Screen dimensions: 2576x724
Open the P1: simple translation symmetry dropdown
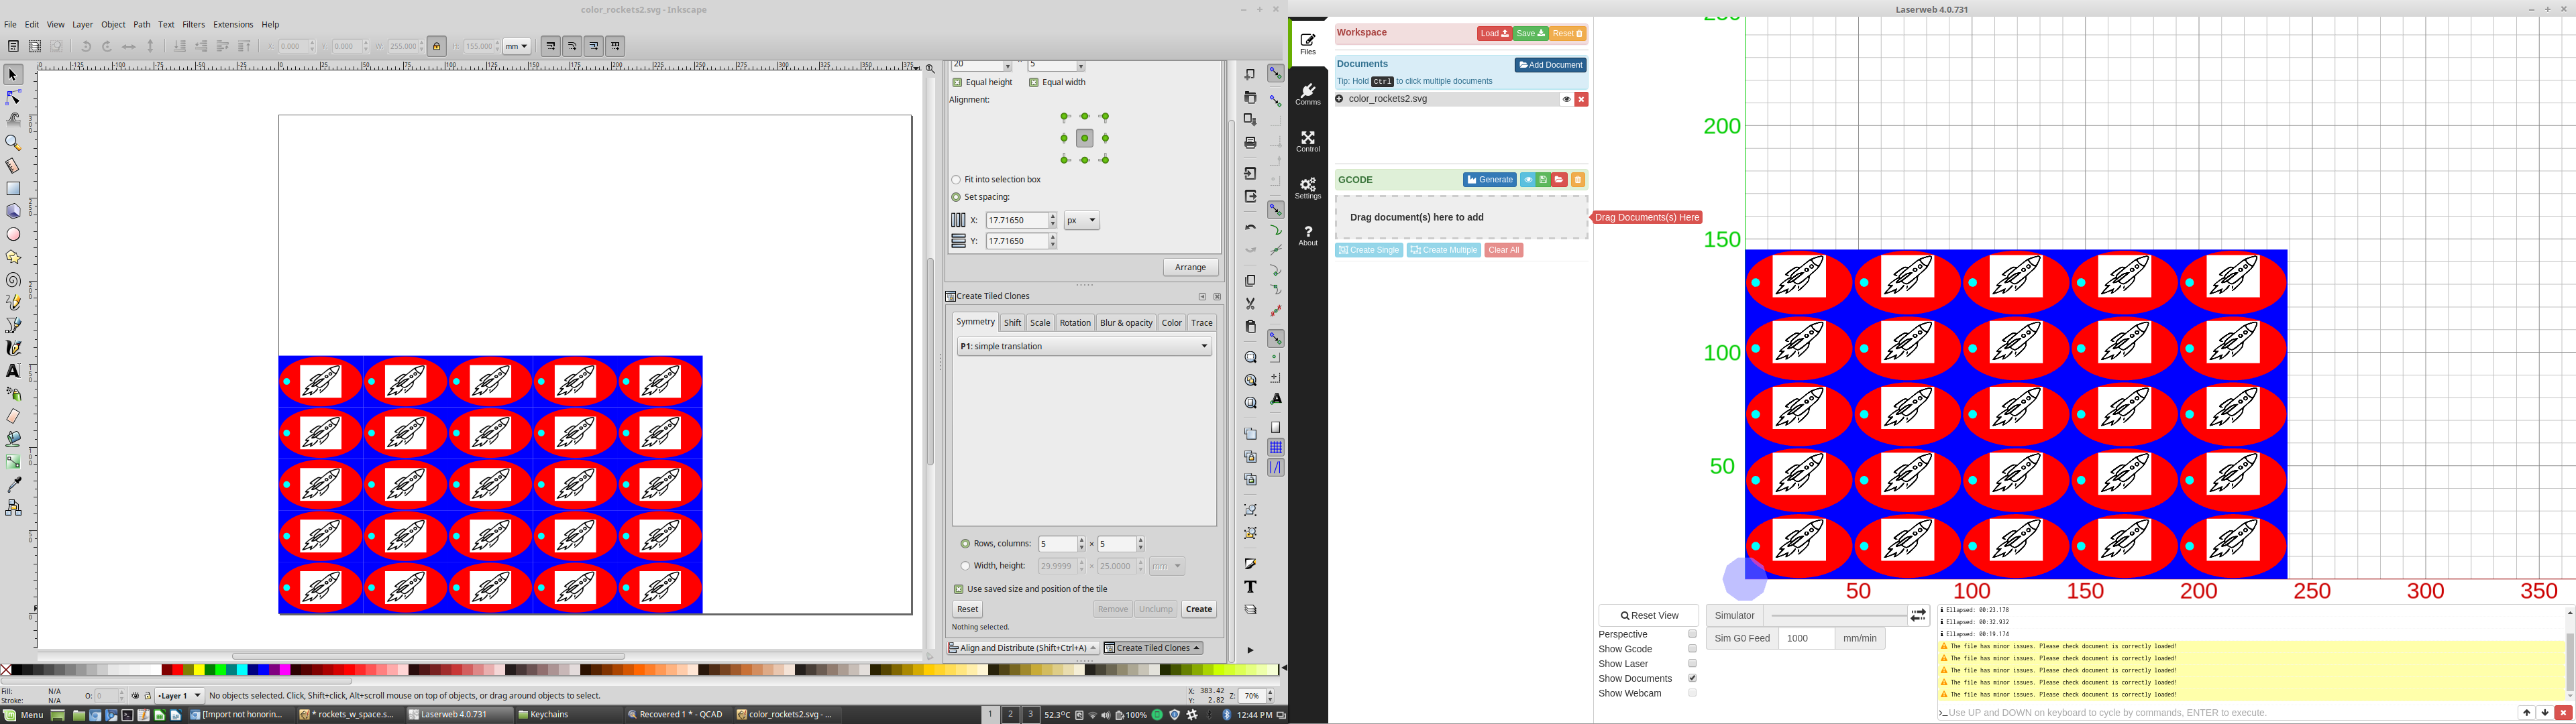tap(1084, 345)
